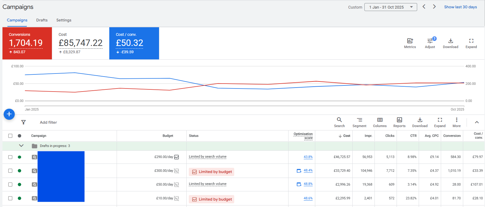Click the blue plus new campaign button
Screen dimensions: 485x207
tap(9, 114)
